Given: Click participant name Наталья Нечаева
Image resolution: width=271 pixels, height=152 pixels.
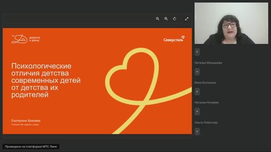Looking at the screenshot, I should pyautogui.click(x=207, y=102).
